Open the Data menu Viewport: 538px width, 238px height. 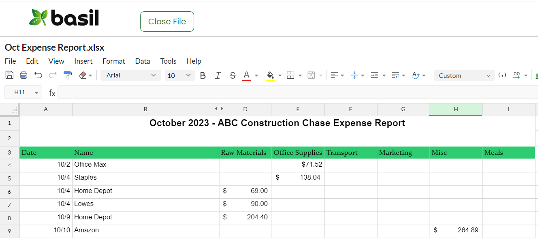(x=143, y=61)
